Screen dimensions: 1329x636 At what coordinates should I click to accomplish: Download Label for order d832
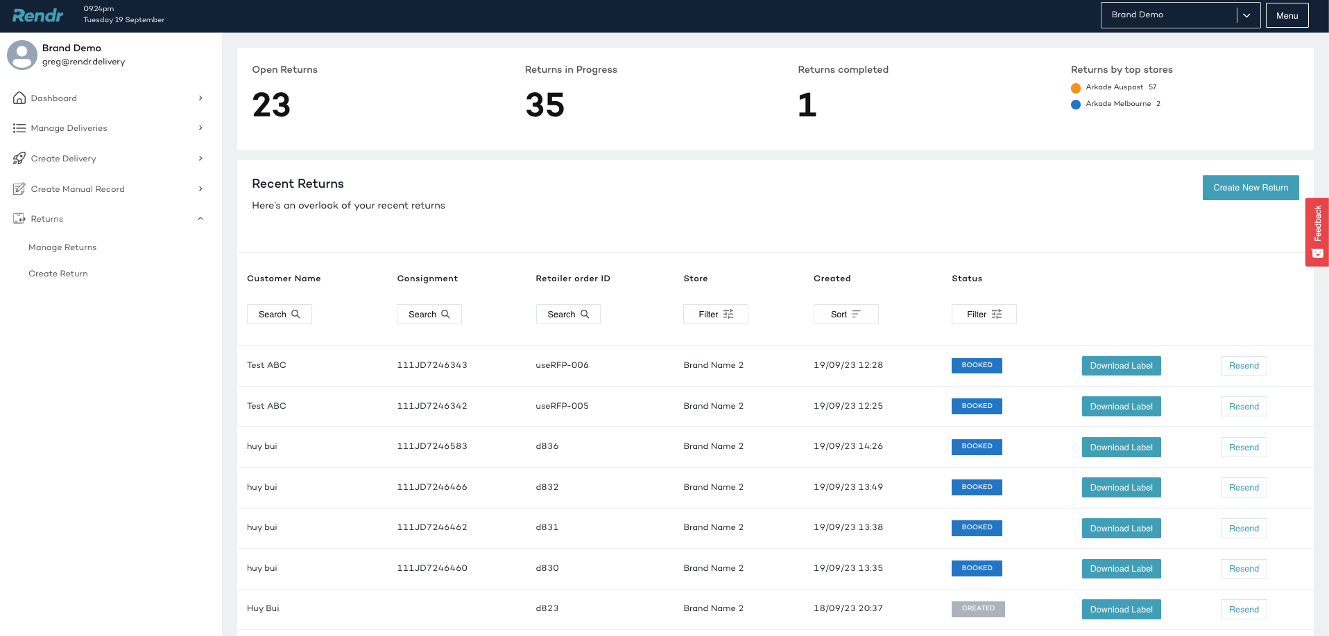pos(1122,488)
